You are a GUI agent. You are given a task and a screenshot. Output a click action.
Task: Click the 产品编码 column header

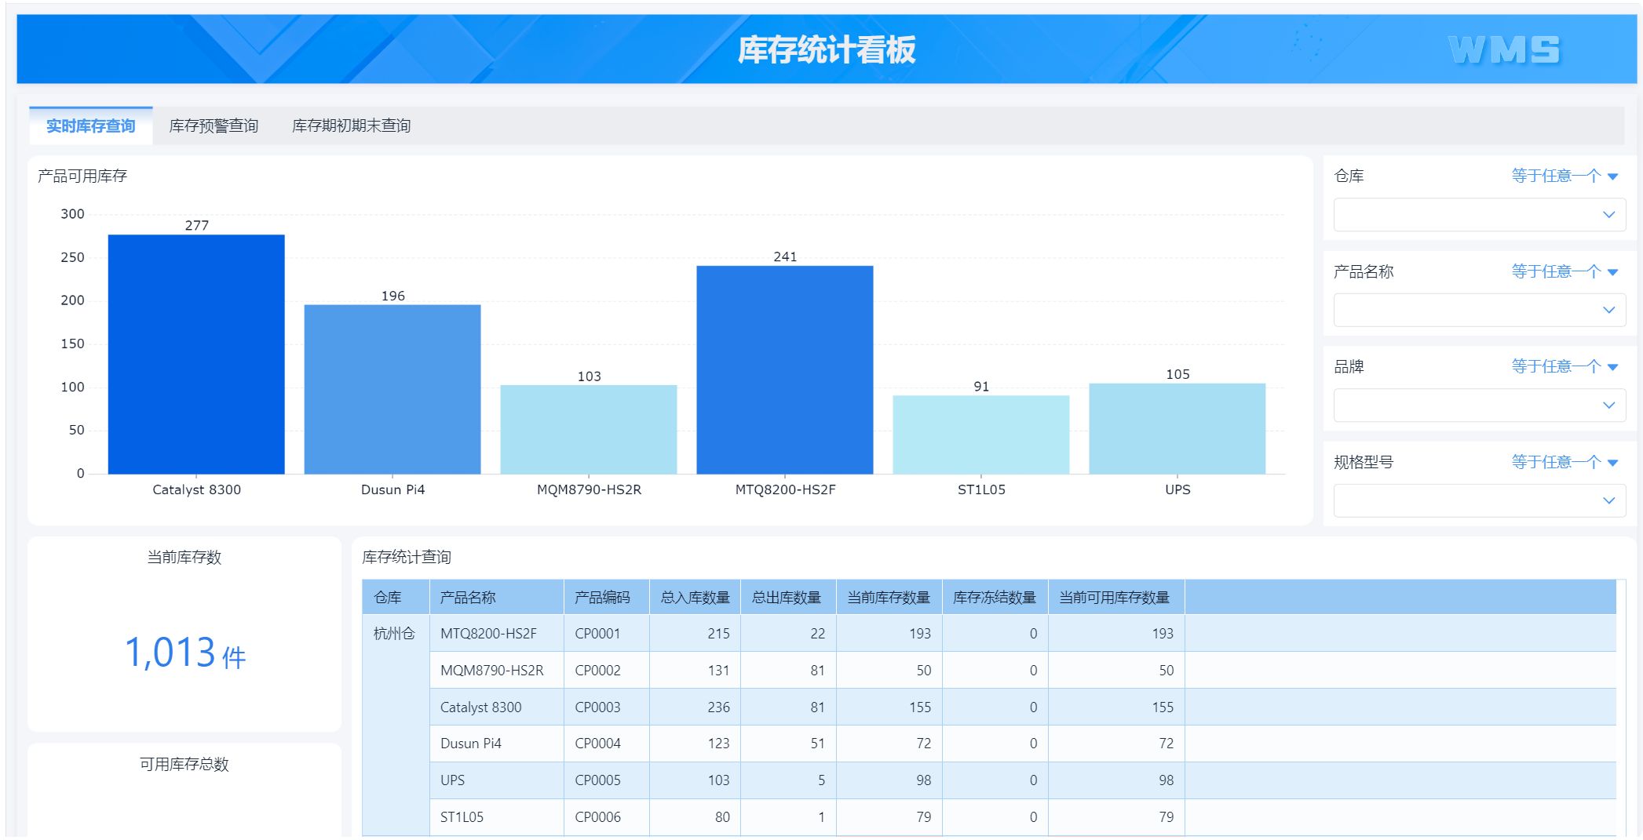[x=606, y=597]
